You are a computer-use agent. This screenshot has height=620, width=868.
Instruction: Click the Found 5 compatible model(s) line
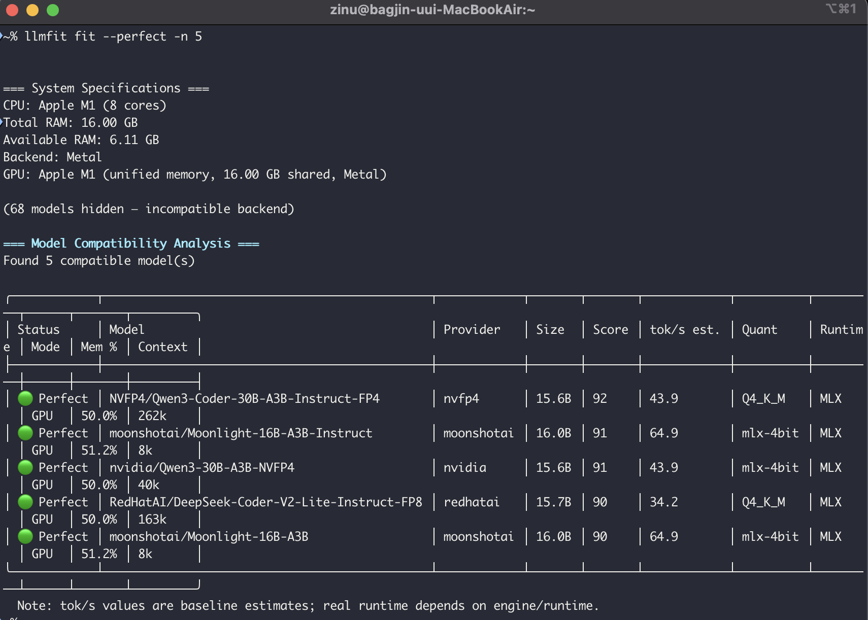coord(99,261)
